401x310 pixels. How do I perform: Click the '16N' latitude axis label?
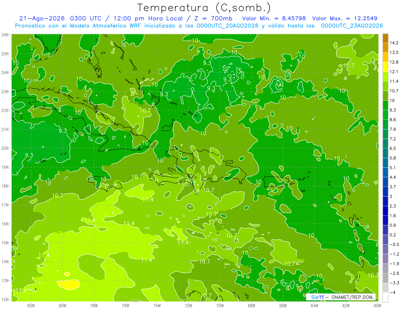click(x=5, y=224)
